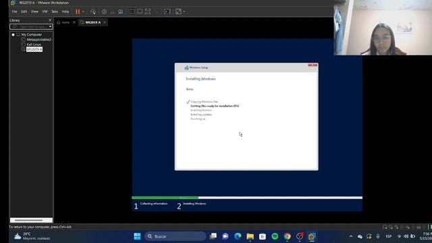
Task: Open the Tabs menu
Action: 55,11
